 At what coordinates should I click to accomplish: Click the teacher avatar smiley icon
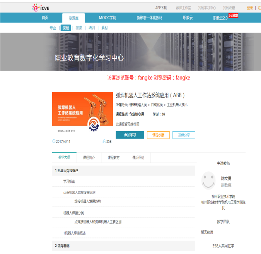pos(209,181)
